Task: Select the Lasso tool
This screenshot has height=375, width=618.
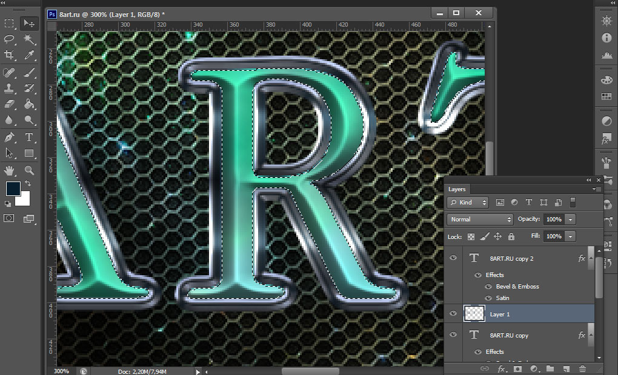Action: (x=9, y=39)
